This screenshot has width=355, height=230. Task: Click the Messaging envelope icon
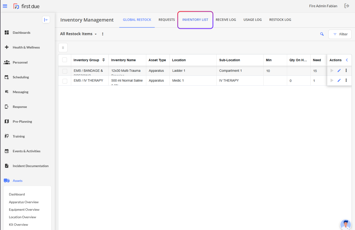(x=7, y=92)
